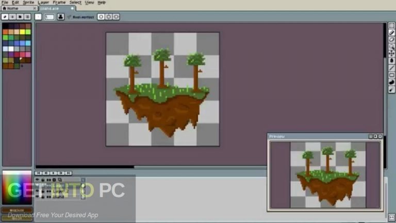The image size is (396, 223).
Task: Go to the next frame
Action: click(x=61, y=173)
